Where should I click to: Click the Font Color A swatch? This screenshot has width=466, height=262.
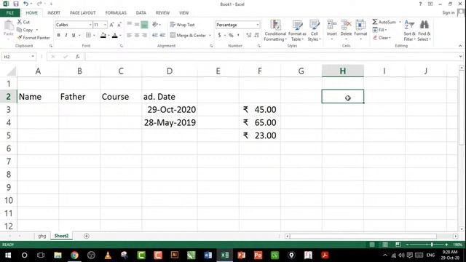click(x=115, y=36)
